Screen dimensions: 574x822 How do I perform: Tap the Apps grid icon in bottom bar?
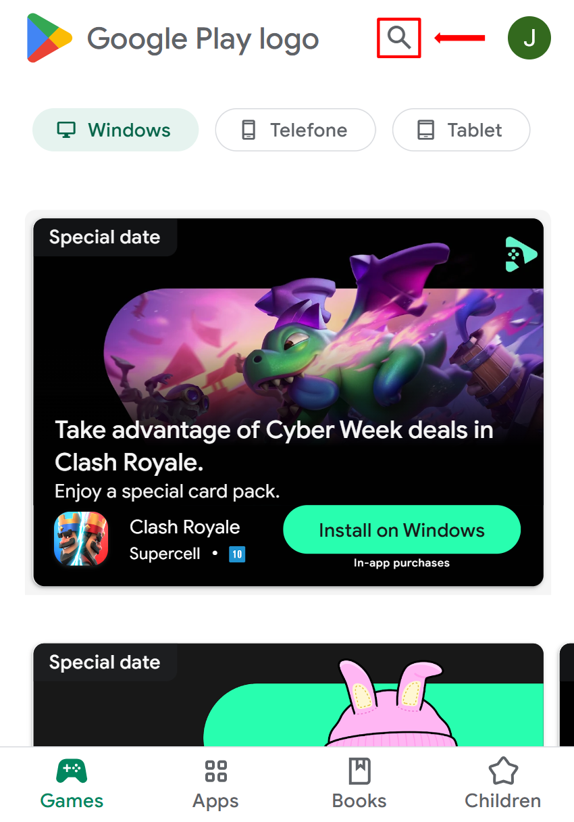coord(215,771)
